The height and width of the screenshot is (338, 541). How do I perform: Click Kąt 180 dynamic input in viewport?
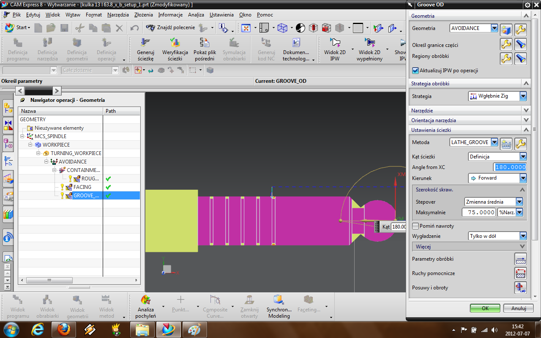[x=399, y=227]
